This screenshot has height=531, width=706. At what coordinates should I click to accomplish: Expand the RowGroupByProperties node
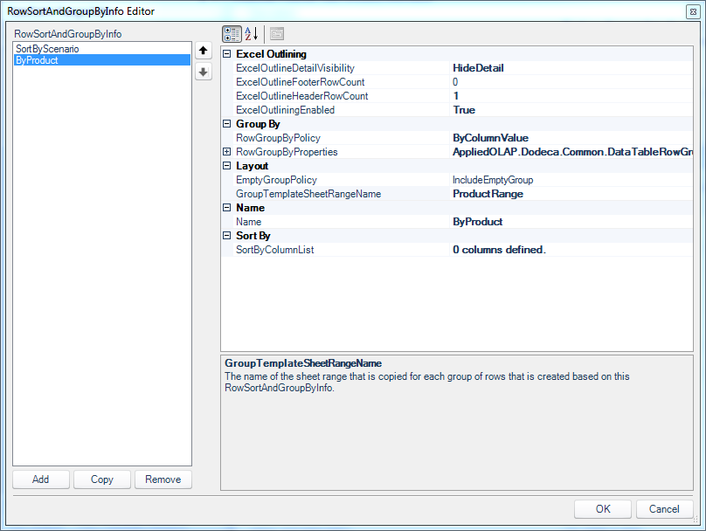227,152
